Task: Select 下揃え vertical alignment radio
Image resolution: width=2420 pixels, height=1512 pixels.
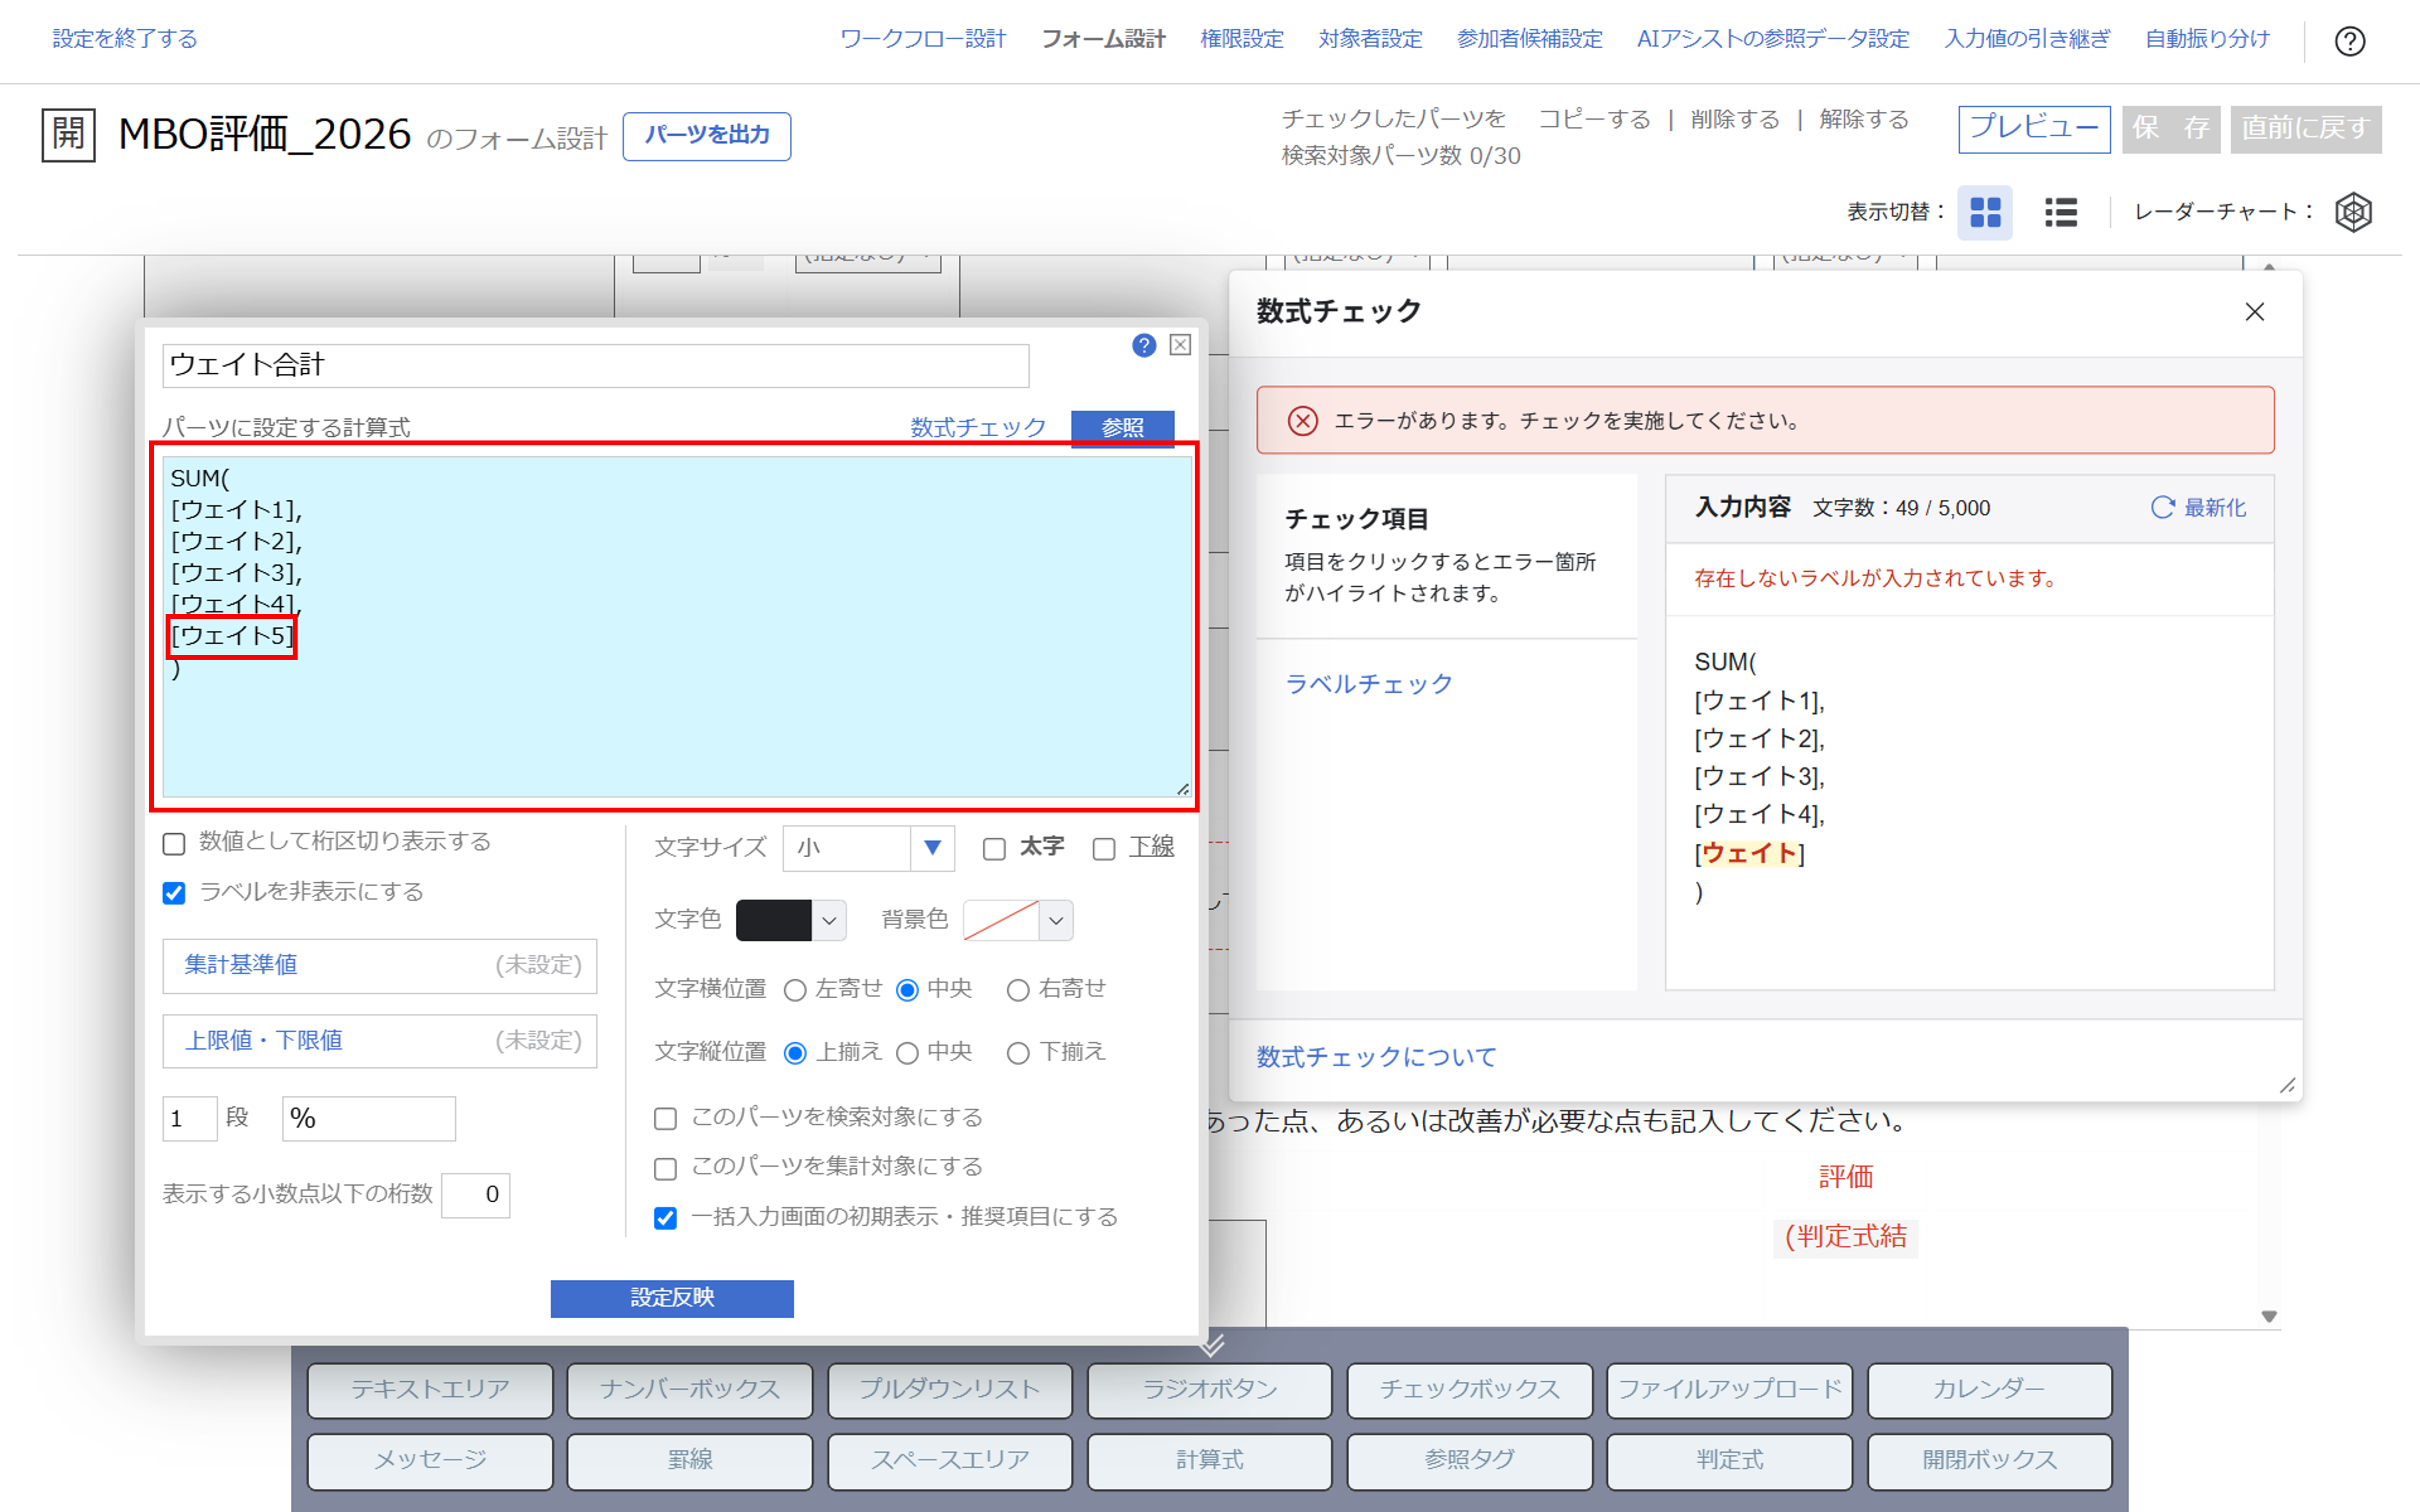Action: click(1018, 1053)
